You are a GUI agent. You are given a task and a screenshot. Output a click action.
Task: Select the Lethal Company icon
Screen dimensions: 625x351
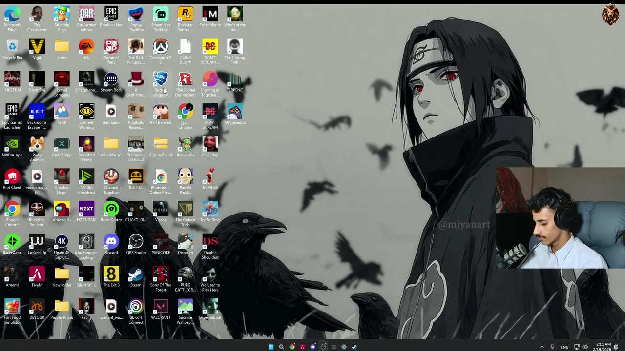point(62,84)
